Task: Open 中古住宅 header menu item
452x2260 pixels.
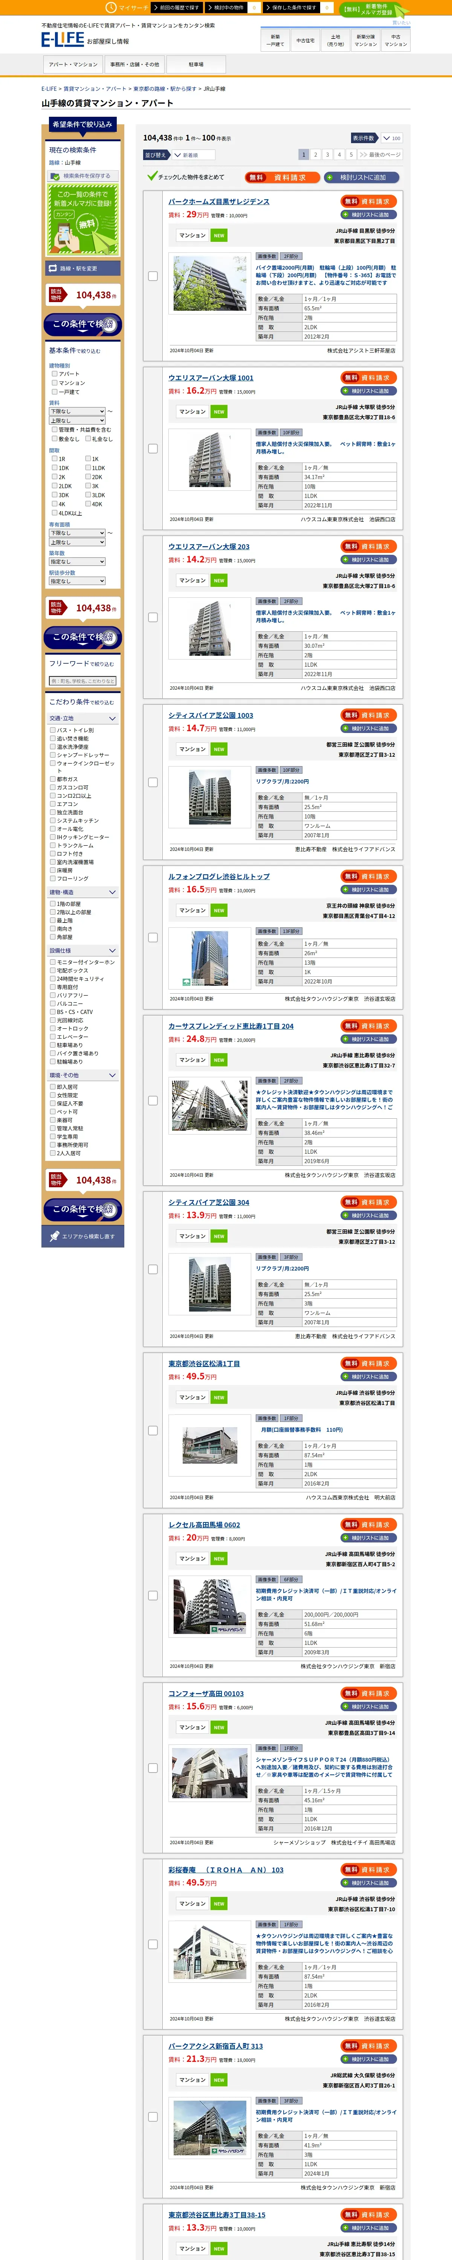Action: tap(305, 40)
